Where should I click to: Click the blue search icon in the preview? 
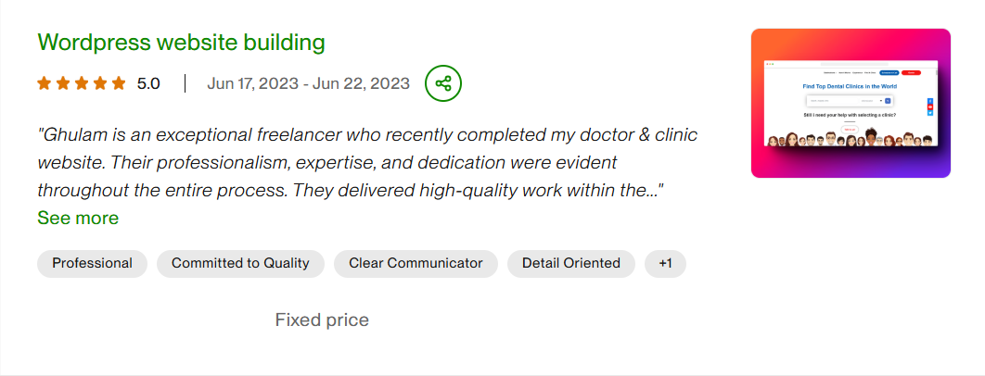click(888, 100)
